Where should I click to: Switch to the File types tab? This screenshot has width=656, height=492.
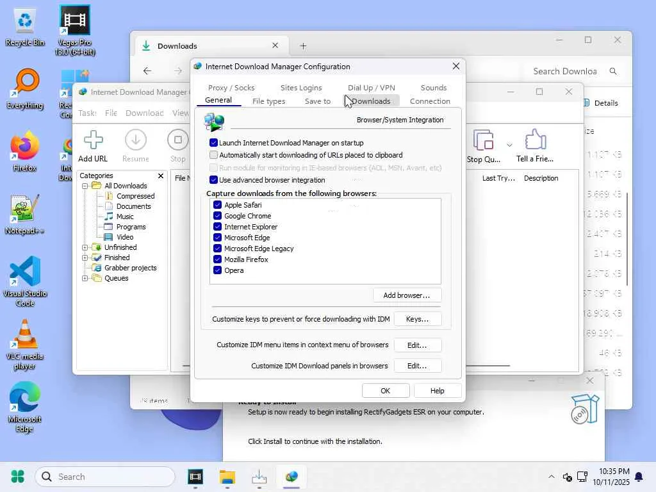268,101
